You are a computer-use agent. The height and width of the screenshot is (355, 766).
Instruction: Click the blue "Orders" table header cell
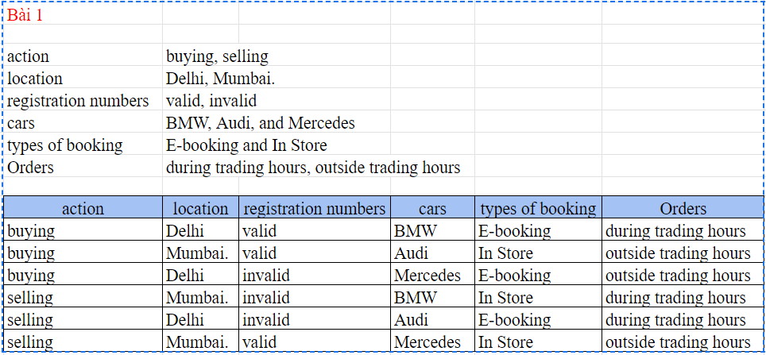(683, 208)
